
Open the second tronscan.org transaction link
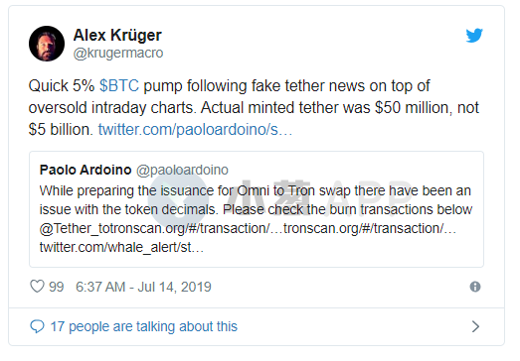tap(370, 229)
